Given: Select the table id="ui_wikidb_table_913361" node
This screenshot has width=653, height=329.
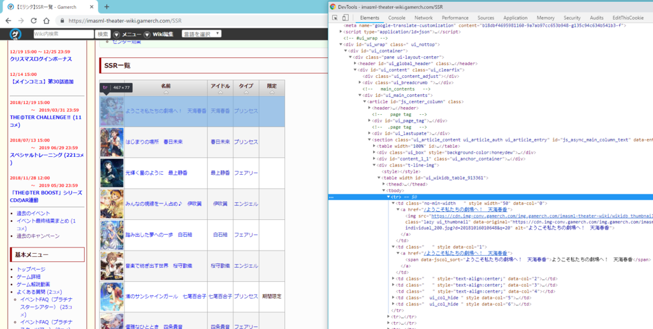Looking at the screenshot, I should (x=435, y=178).
